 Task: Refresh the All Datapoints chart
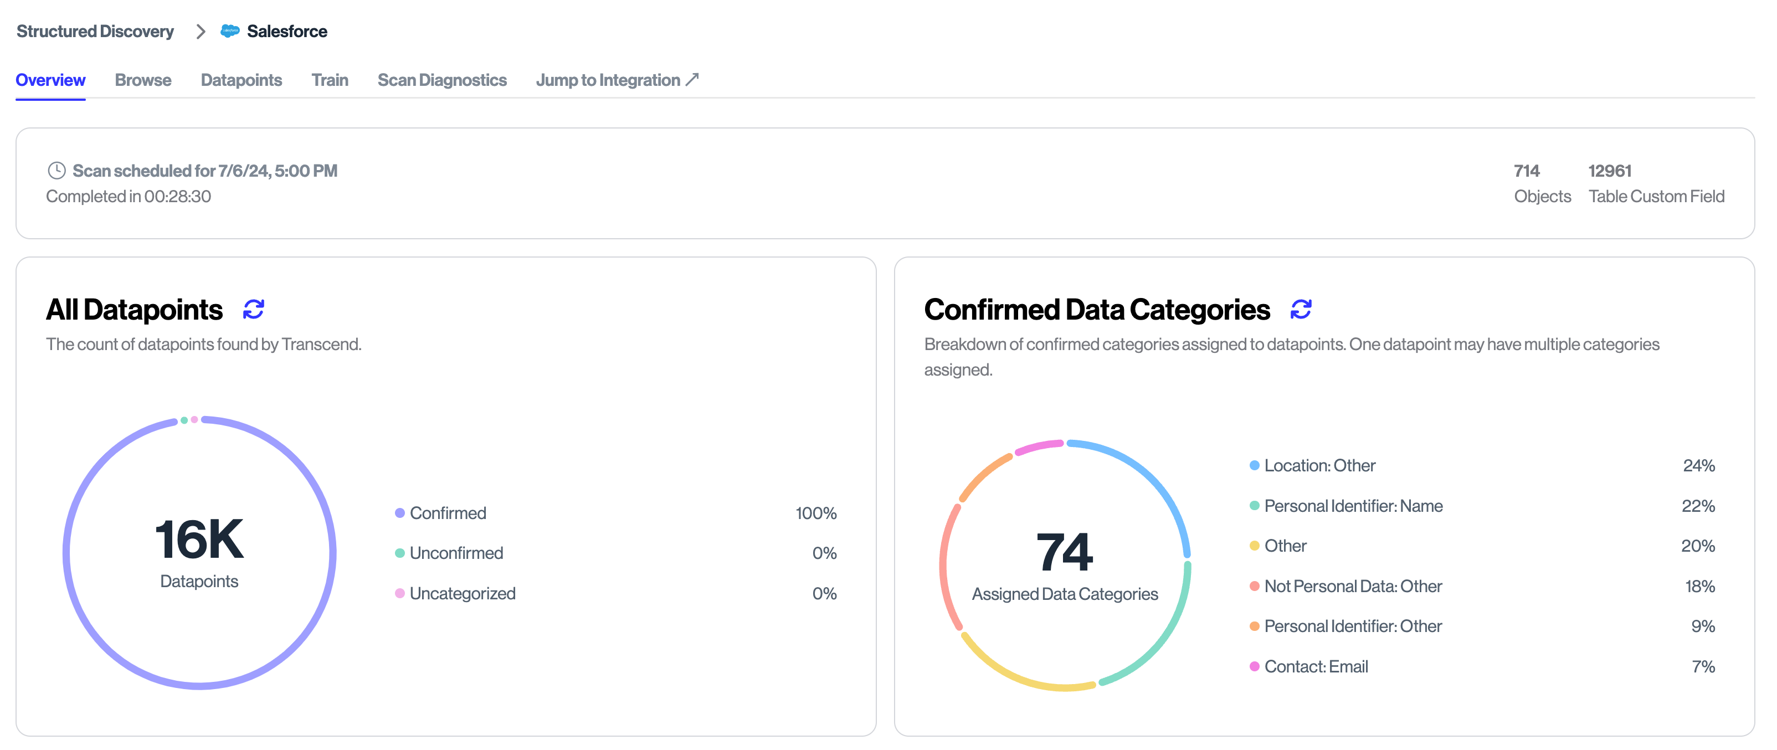click(253, 310)
